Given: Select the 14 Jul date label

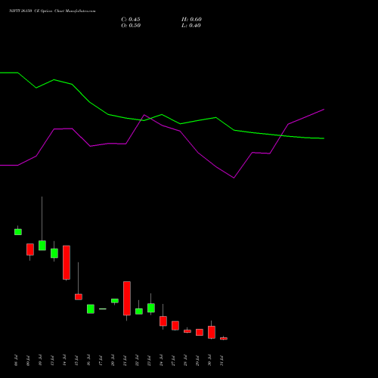Looking at the screenshot, I should [x=65, y=361].
